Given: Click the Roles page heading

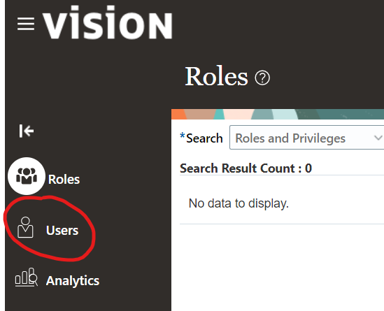Looking at the screenshot, I should tap(216, 77).
